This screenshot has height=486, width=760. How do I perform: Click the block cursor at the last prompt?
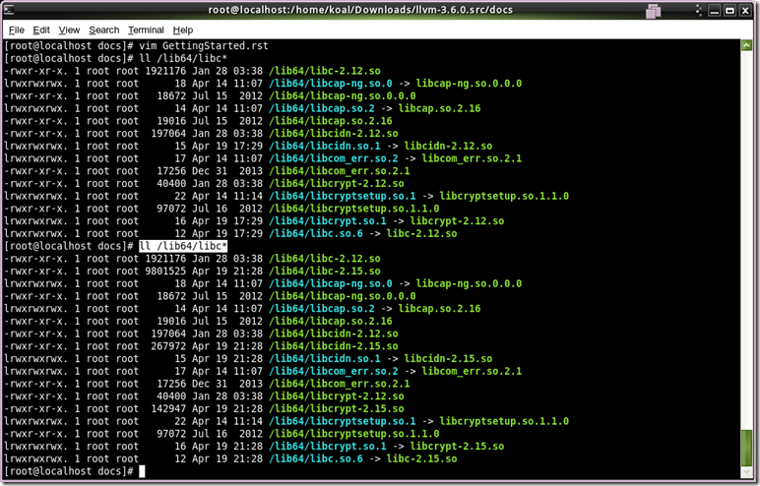[x=142, y=471]
